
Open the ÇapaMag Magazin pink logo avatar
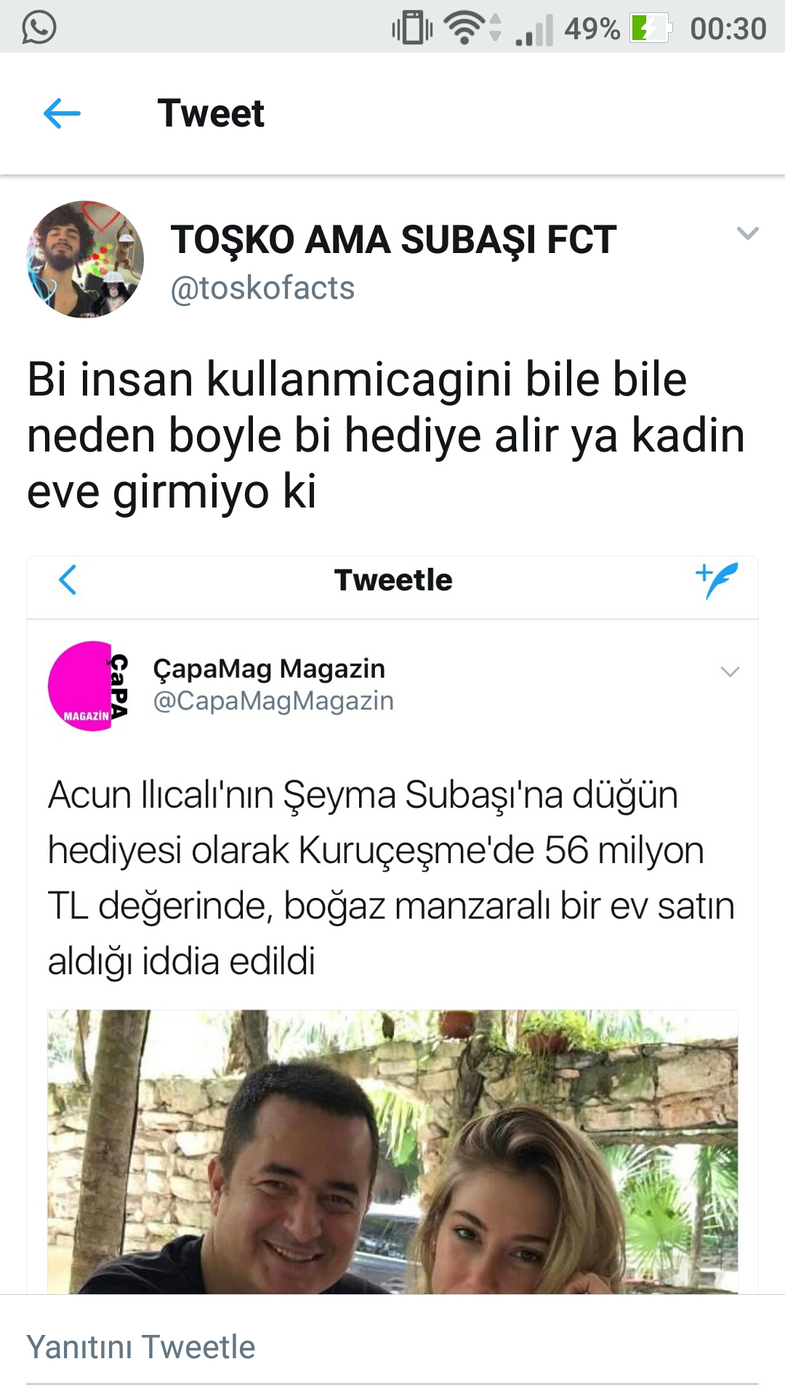point(89,686)
